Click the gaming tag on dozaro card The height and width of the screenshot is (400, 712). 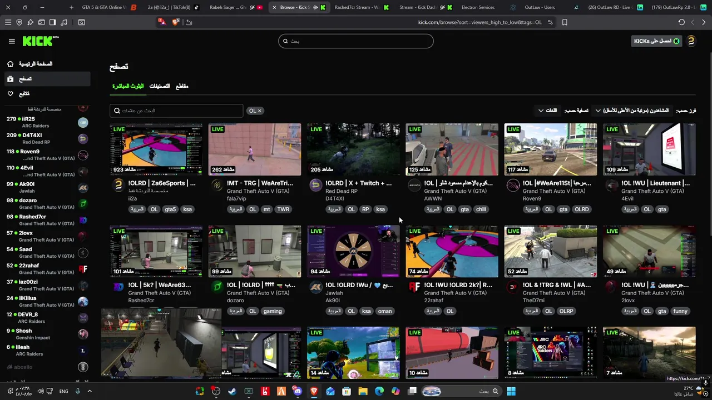273,311
